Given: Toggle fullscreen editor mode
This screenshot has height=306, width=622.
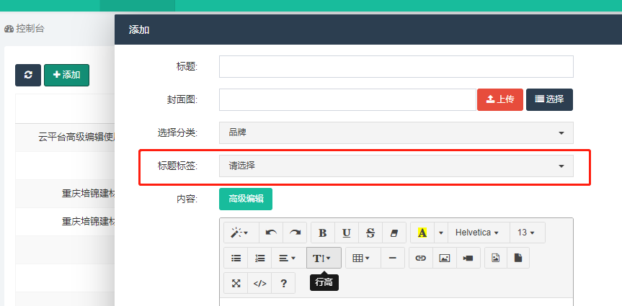Looking at the screenshot, I should 236,283.
